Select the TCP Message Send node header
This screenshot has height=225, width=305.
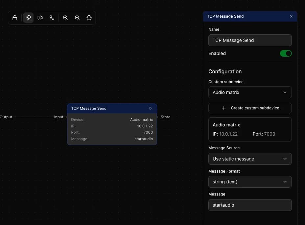[x=112, y=108]
